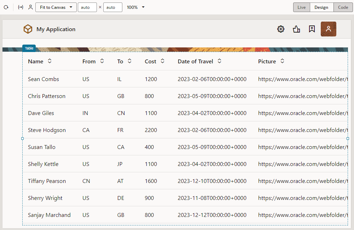This screenshot has height=230, width=354.
Task: Click the picture URL for Susan Tallo
Action: (303, 147)
